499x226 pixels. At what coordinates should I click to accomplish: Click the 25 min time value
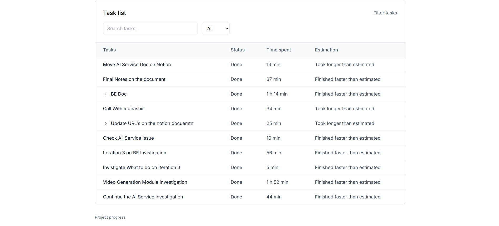[274, 123]
